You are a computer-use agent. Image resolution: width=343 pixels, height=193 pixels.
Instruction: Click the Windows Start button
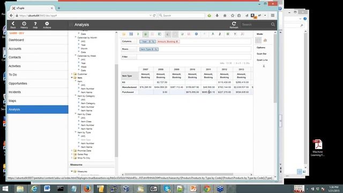coord(5,189)
